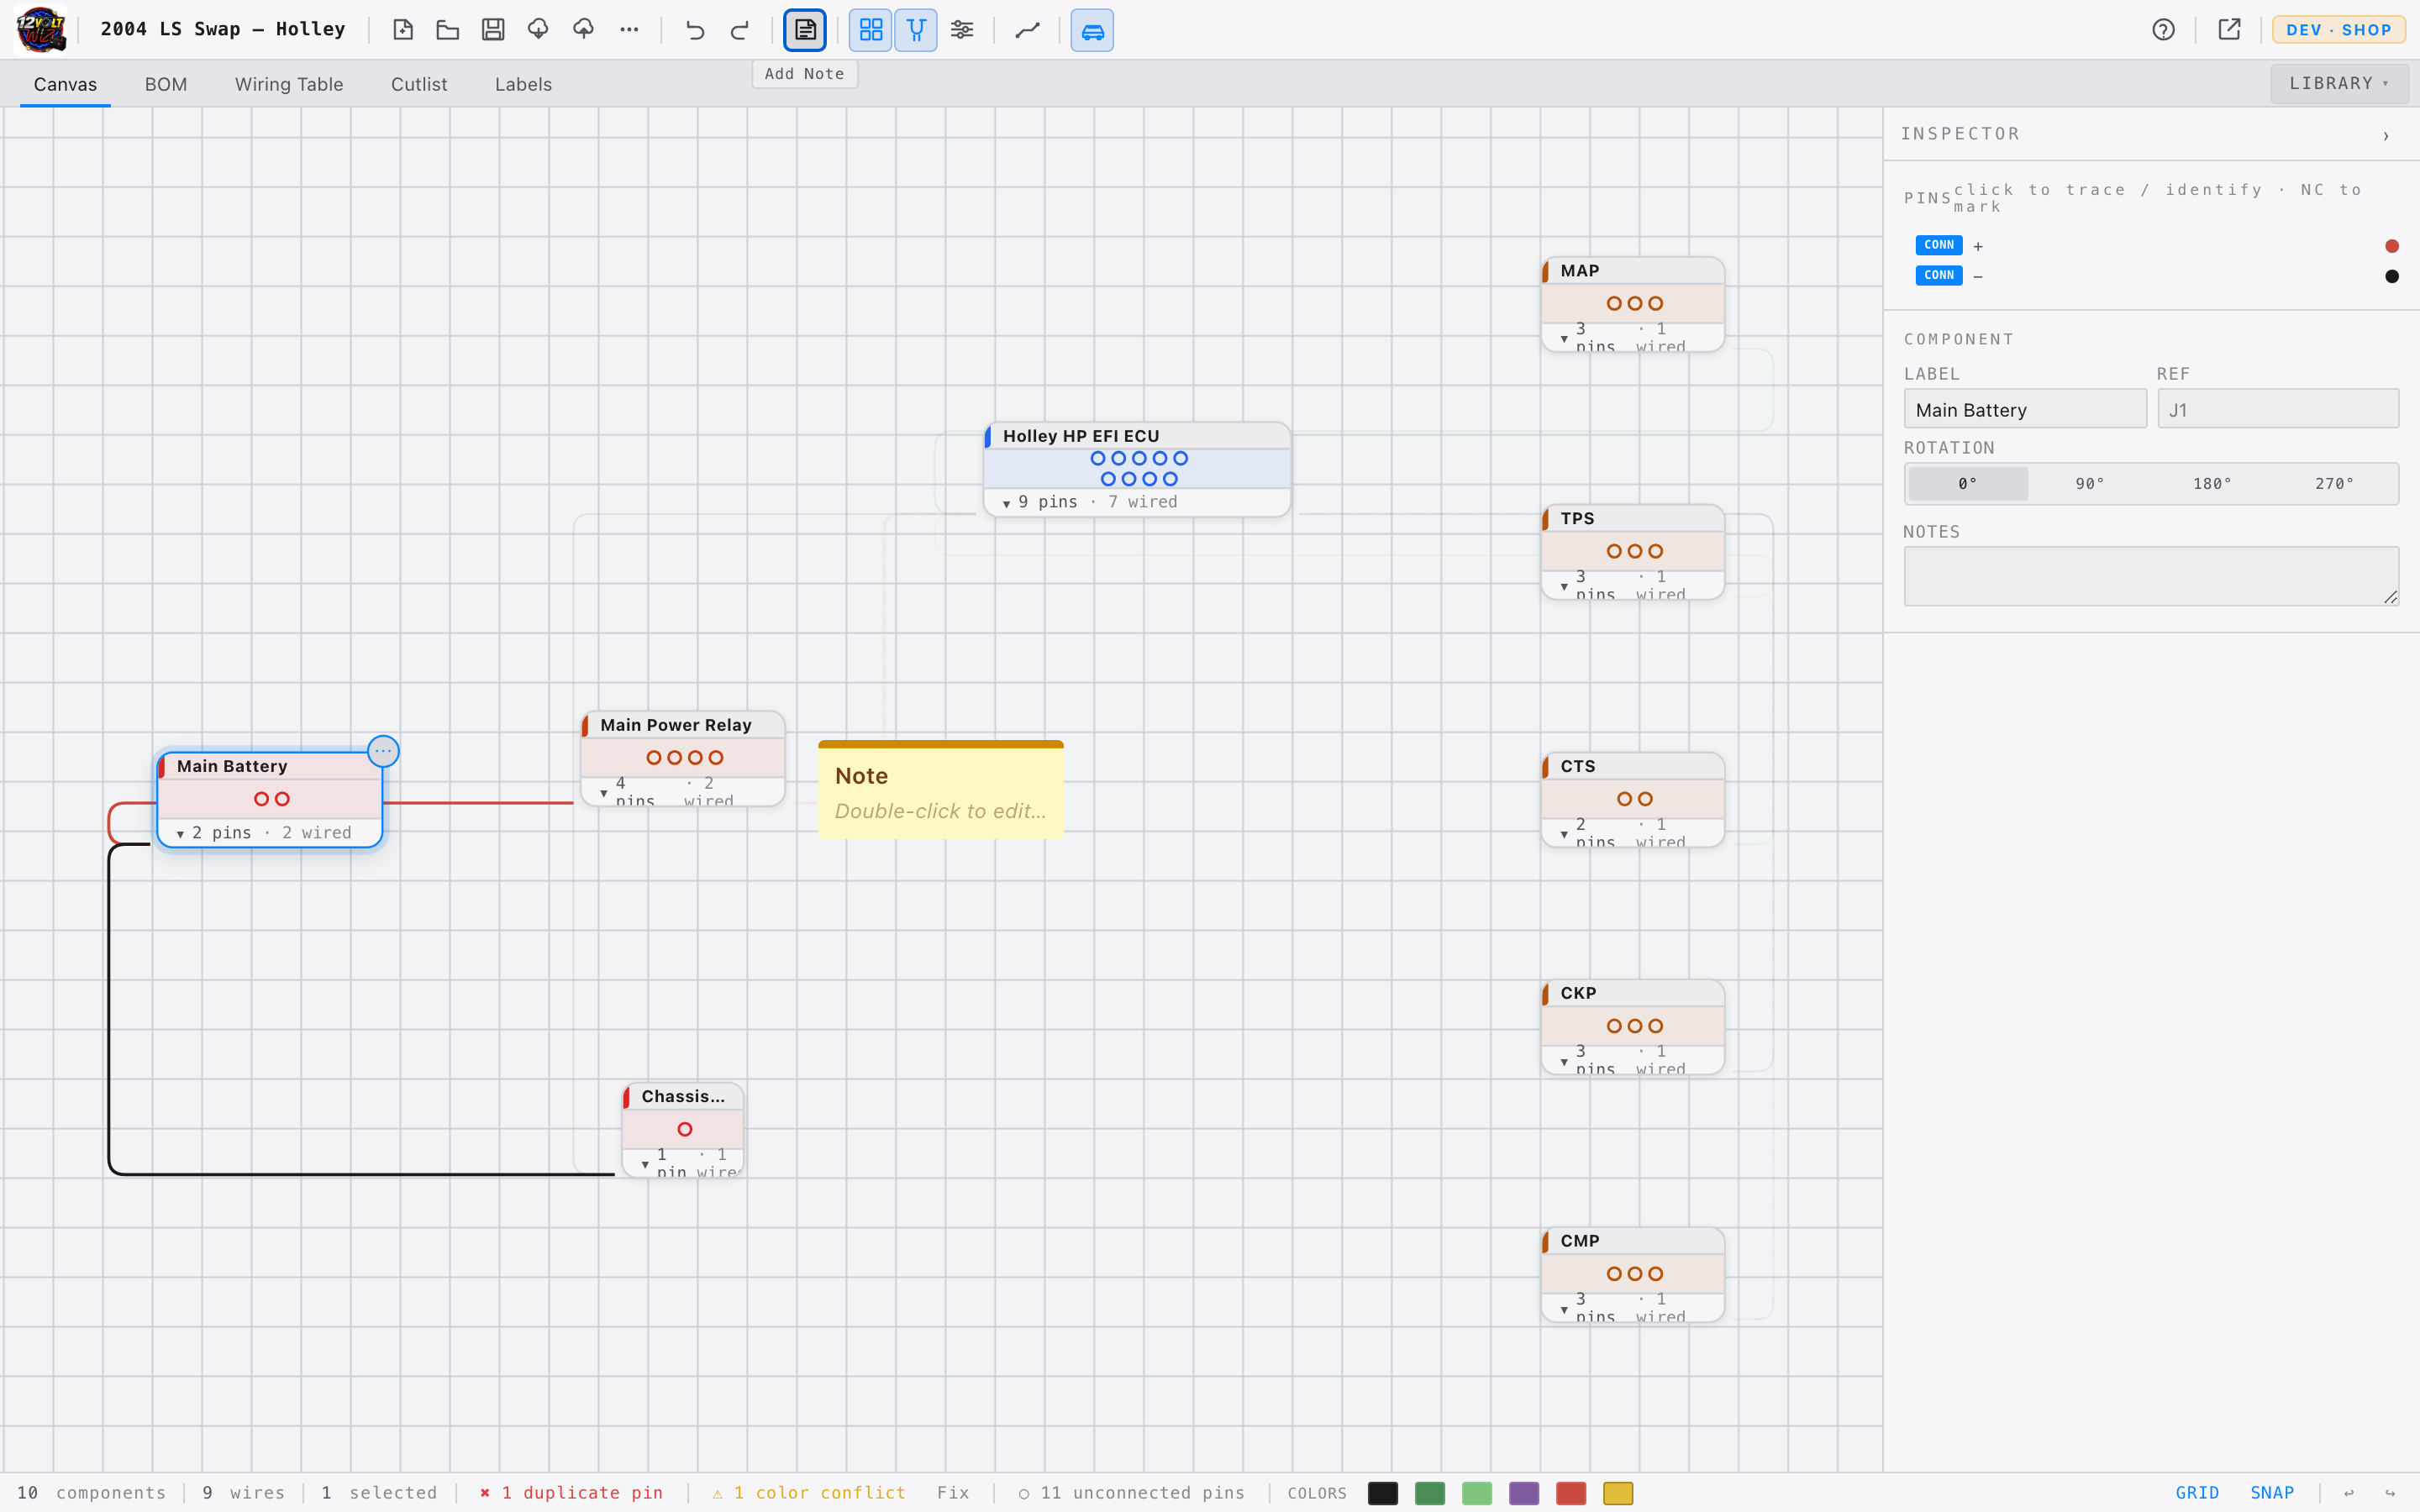Click the new file icon in toolbar
Image resolution: width=2420 pixels, height=1512 pixels.
click(x=403, y=30)
